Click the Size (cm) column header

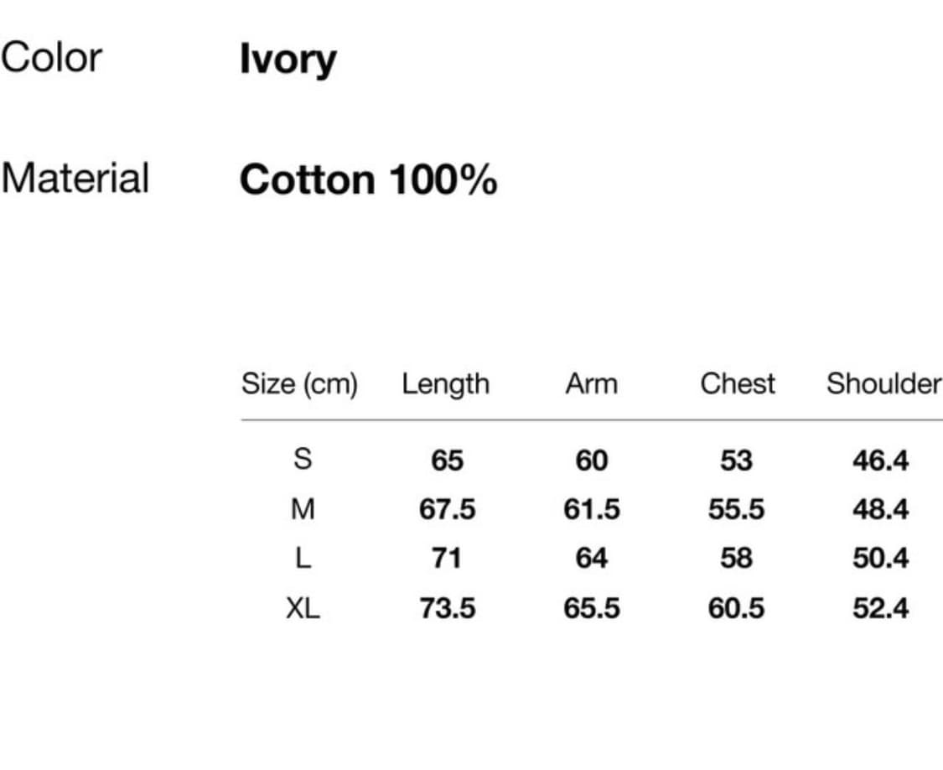pyautogui.click(x=299, y=384)
